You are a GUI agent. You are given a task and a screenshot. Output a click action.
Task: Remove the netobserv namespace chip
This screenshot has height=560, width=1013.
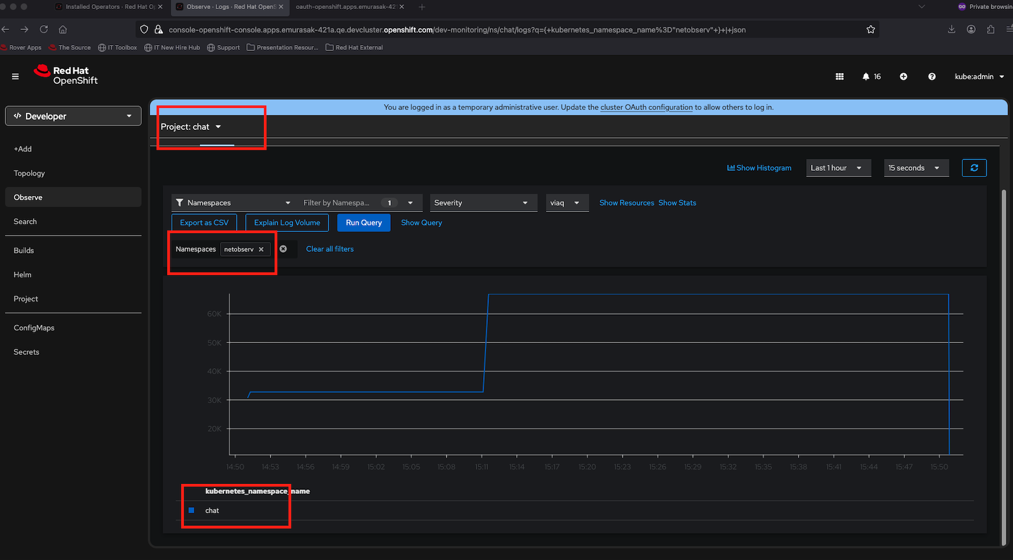click(261, 249)
